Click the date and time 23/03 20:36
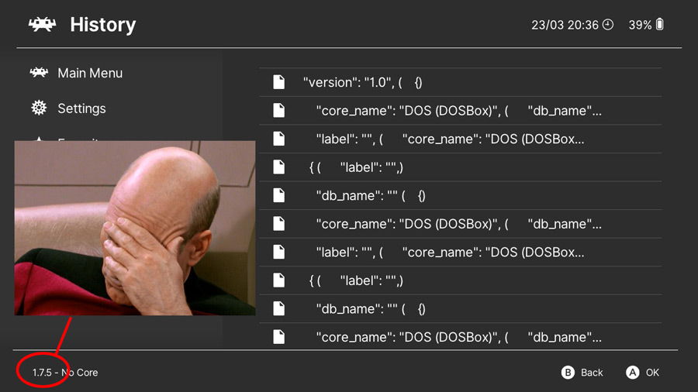 (565, 25)
